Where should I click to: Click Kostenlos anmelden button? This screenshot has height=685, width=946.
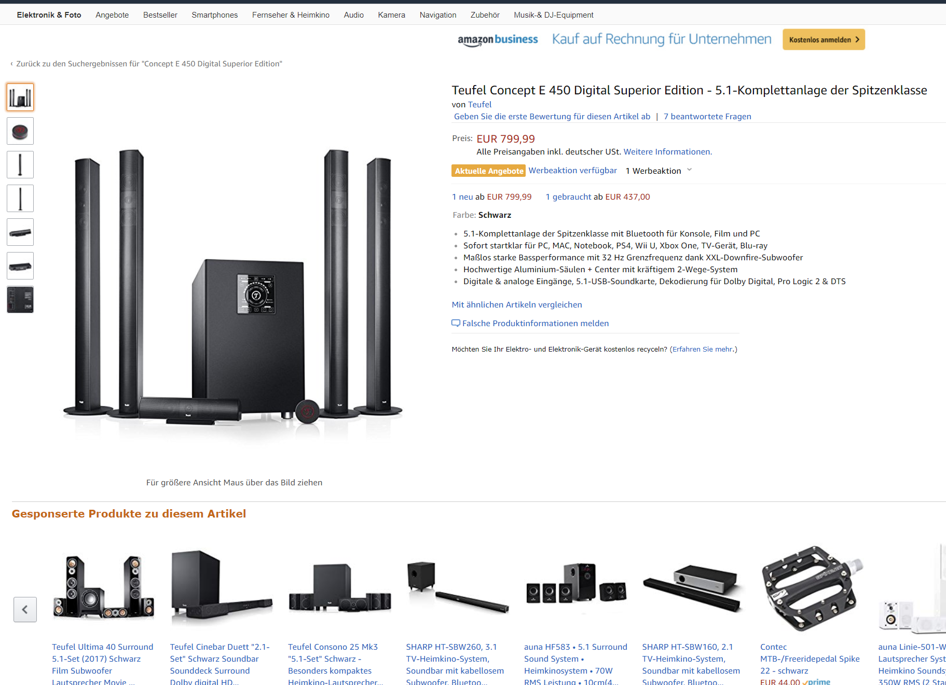(x=824, y=39)
